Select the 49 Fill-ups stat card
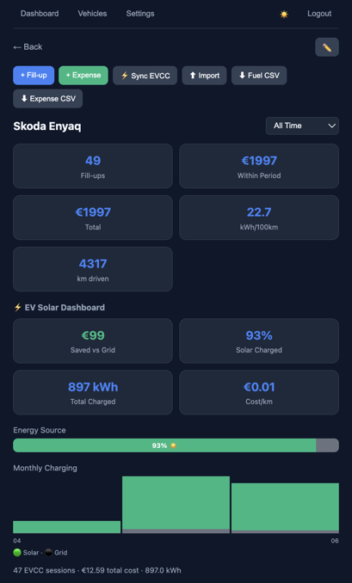352x583 pixels. pyautogui.click(x=93, y=166)
